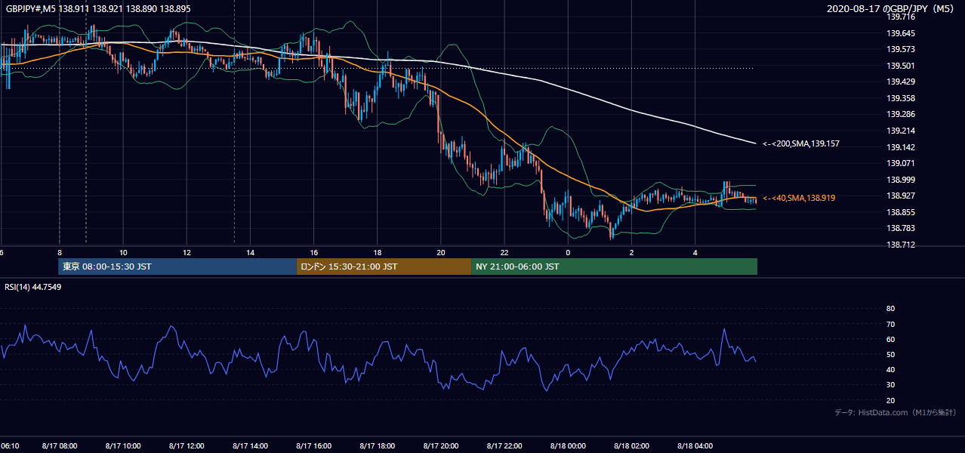
Task: Click RSI scale value 70
Action: (x=890, y=324)
